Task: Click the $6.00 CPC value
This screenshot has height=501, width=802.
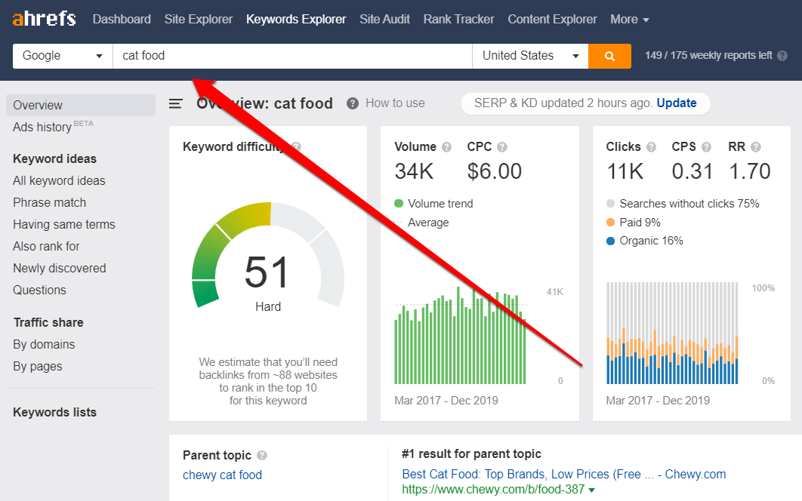Action: (x=494, y=171)
